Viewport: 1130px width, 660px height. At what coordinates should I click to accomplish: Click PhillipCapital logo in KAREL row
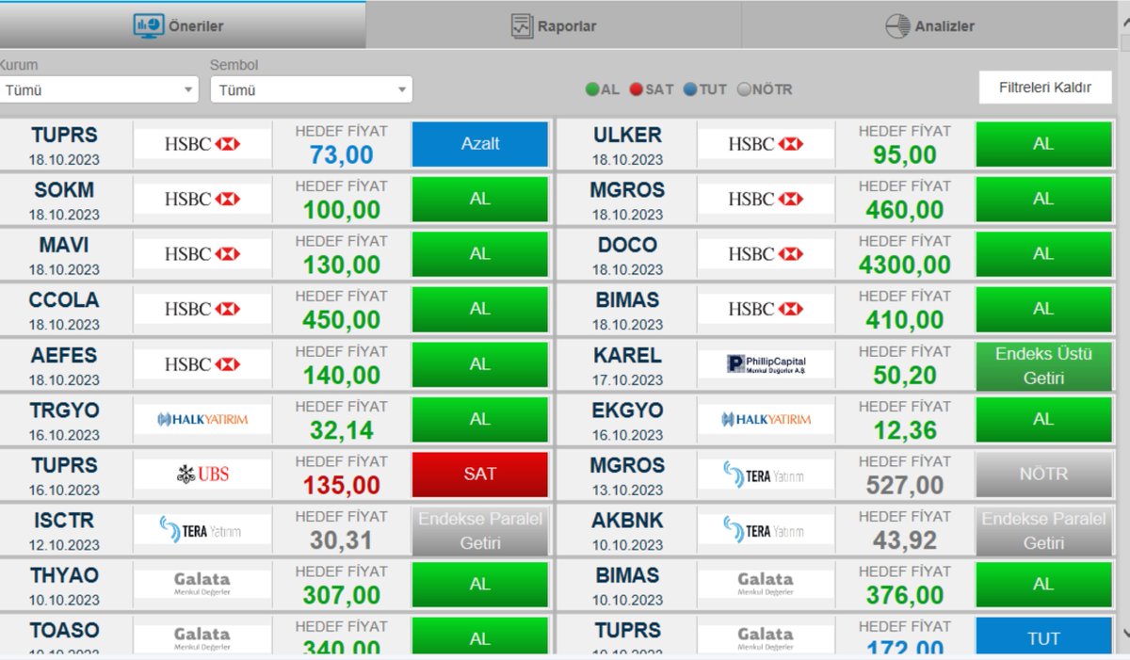pos(766,364)
